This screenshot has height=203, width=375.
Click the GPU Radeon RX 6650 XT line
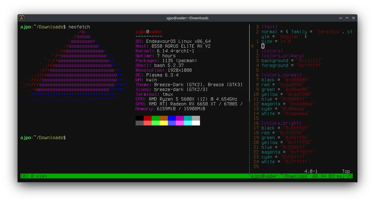coord(189,104)
